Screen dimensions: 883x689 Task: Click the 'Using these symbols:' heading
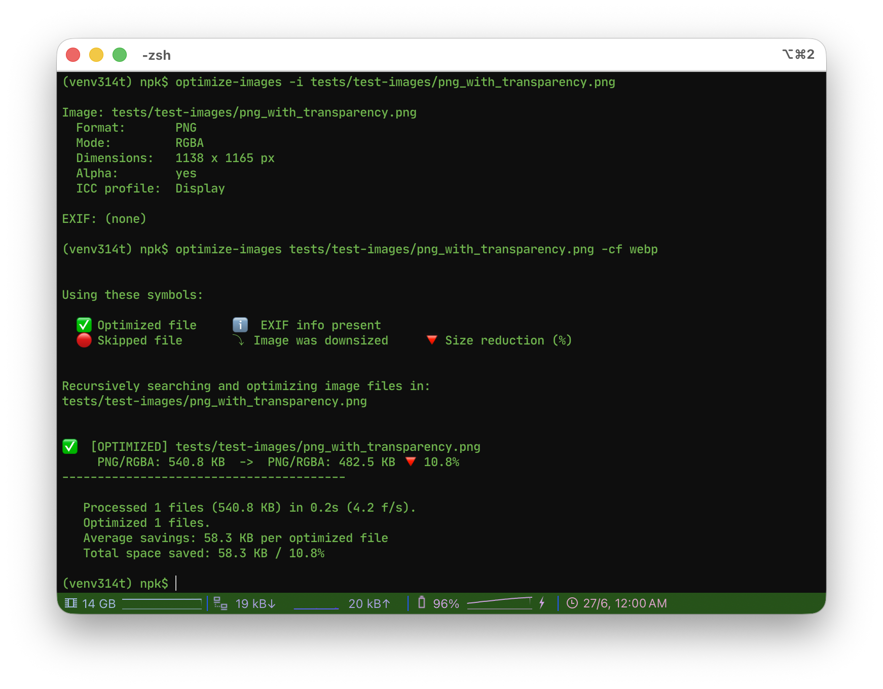tap(132, 295)
